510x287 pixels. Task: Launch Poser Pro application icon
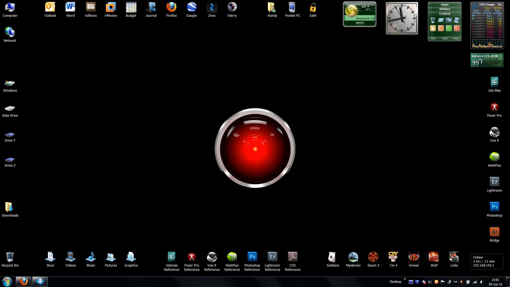pyautogui.click(x=494, y=110)
